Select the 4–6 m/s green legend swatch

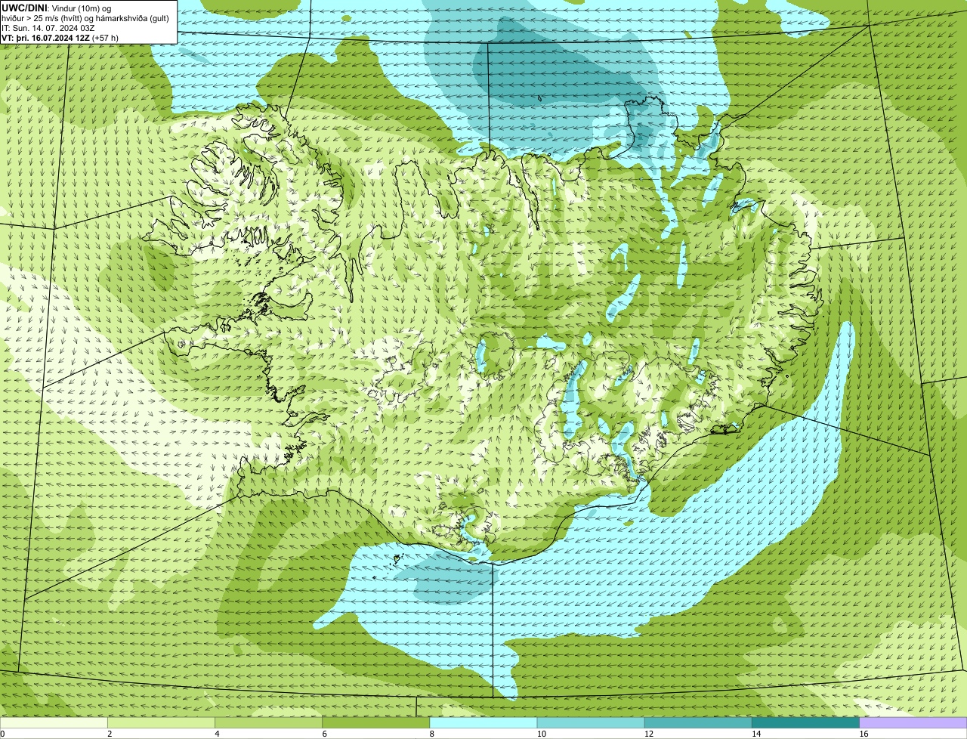point(269,722)
